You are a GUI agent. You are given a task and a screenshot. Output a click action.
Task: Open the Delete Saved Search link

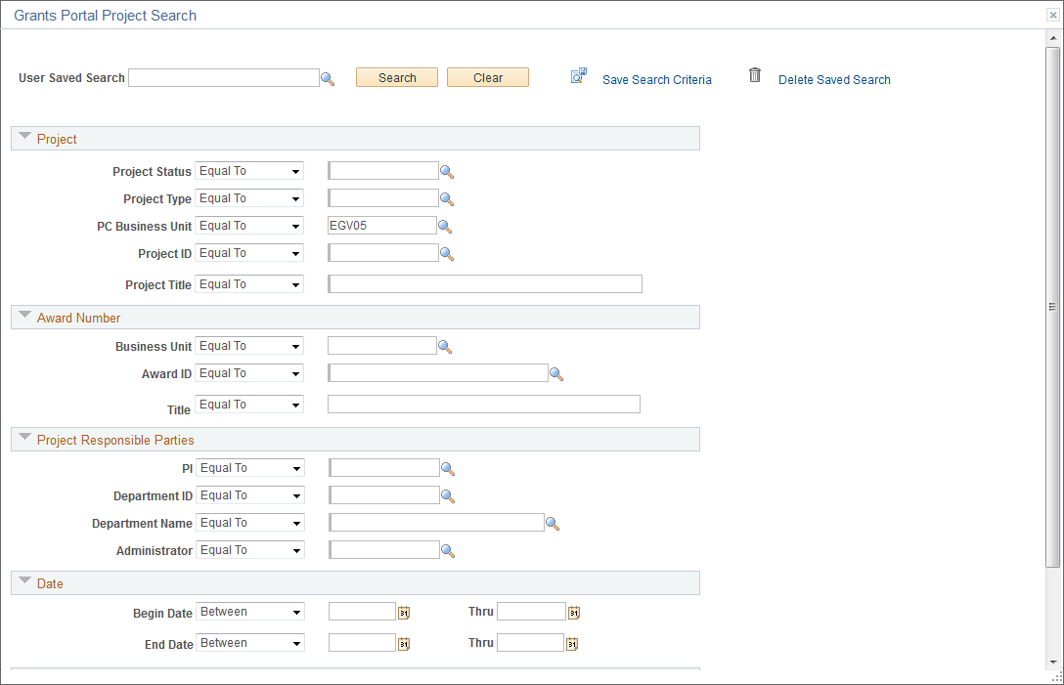click(x=833, y=79)
